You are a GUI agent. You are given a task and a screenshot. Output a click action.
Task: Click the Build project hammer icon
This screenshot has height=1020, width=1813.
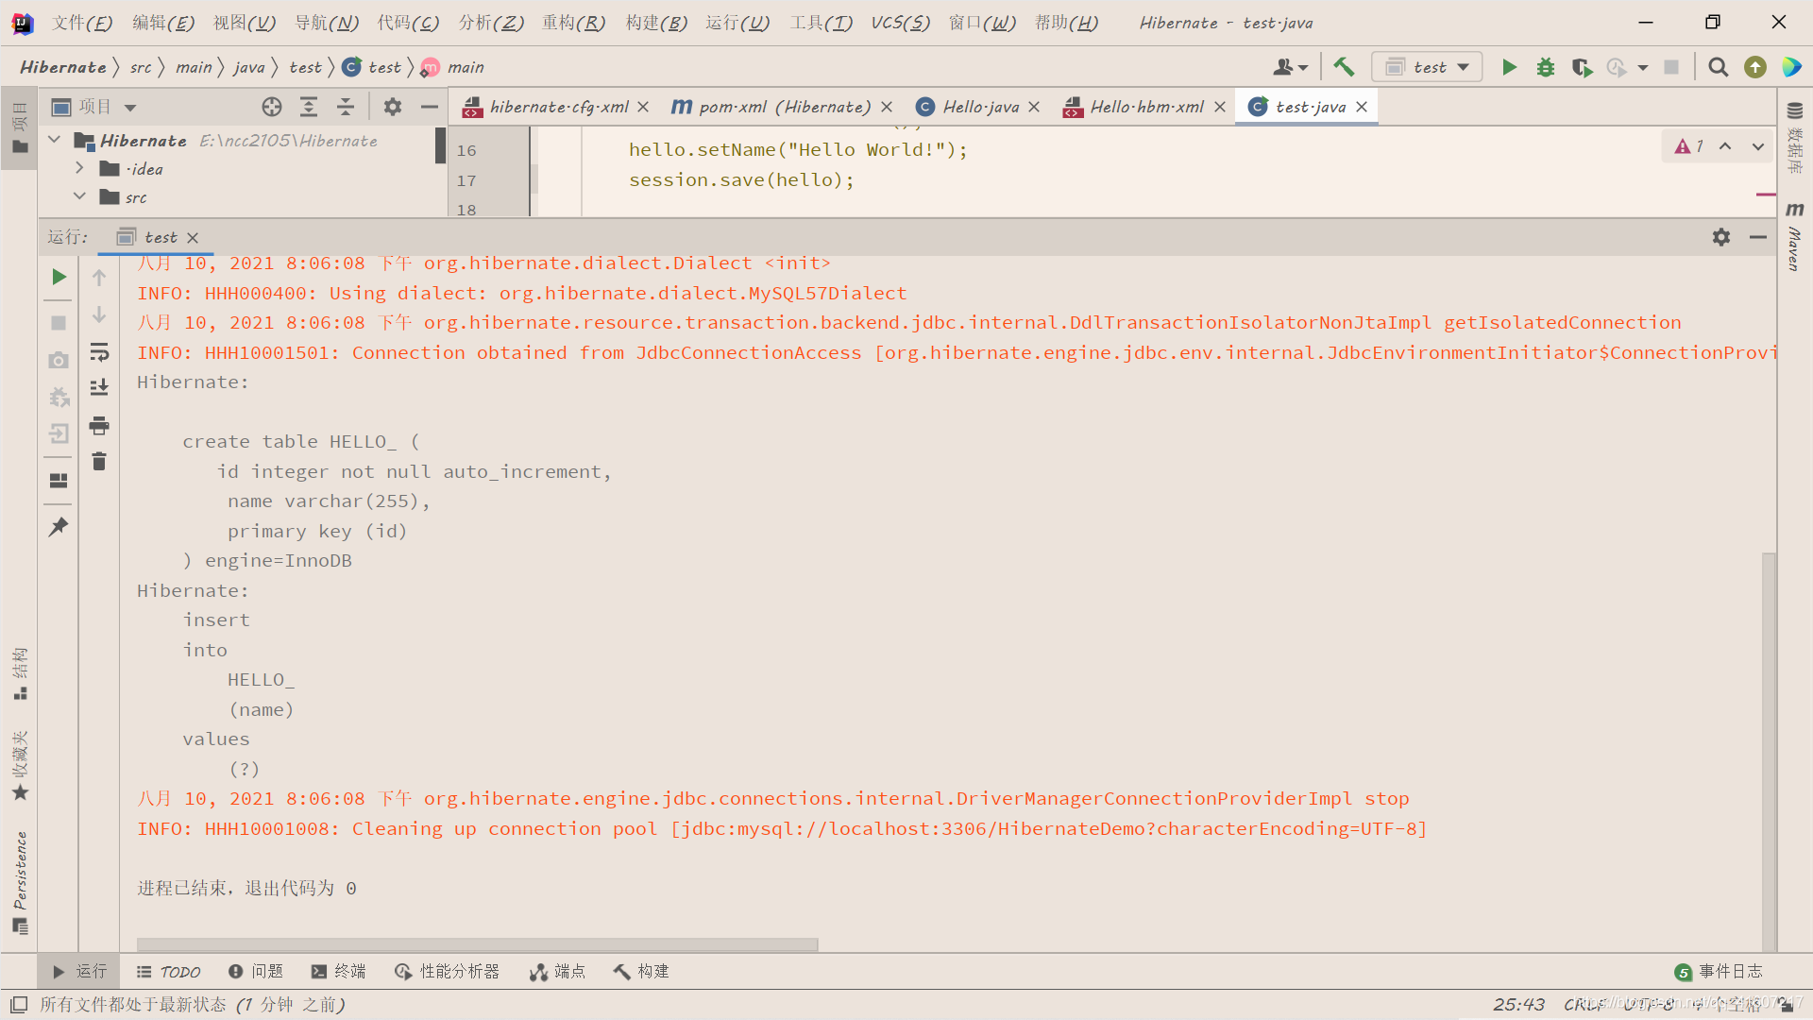[1344, 67]
